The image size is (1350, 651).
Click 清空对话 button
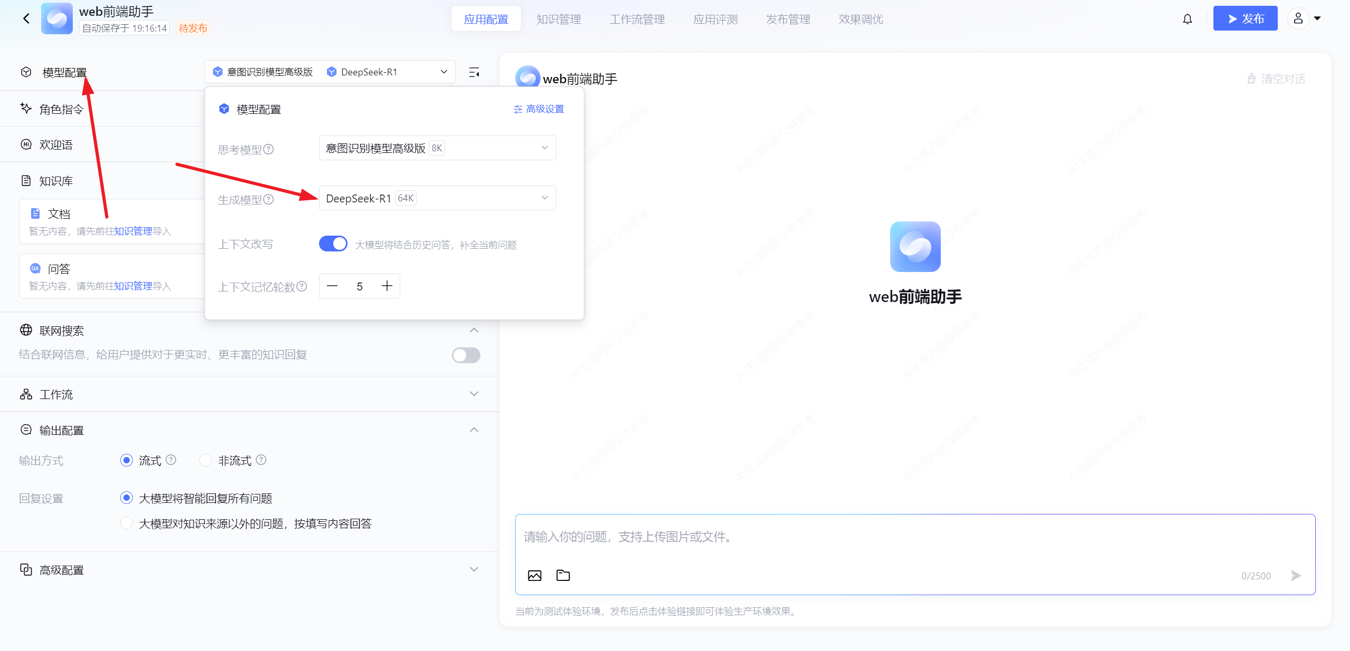1276,79
